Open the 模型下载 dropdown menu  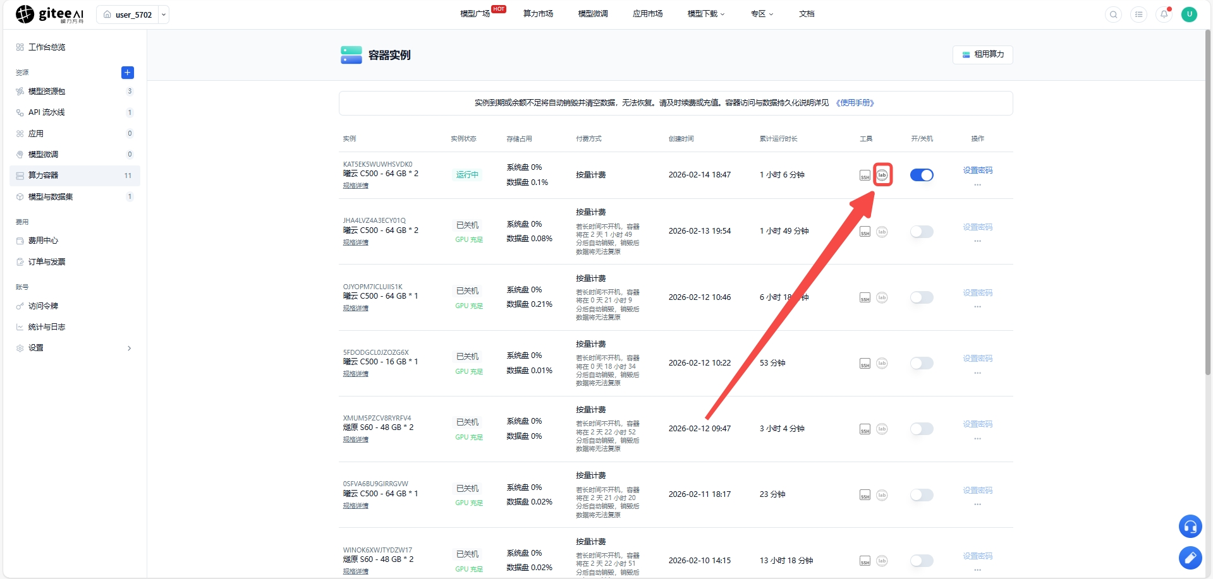click(706, 14)
